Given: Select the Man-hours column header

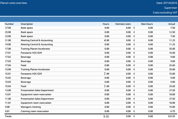Looking at the screenshot, I should tap(147, 24).
